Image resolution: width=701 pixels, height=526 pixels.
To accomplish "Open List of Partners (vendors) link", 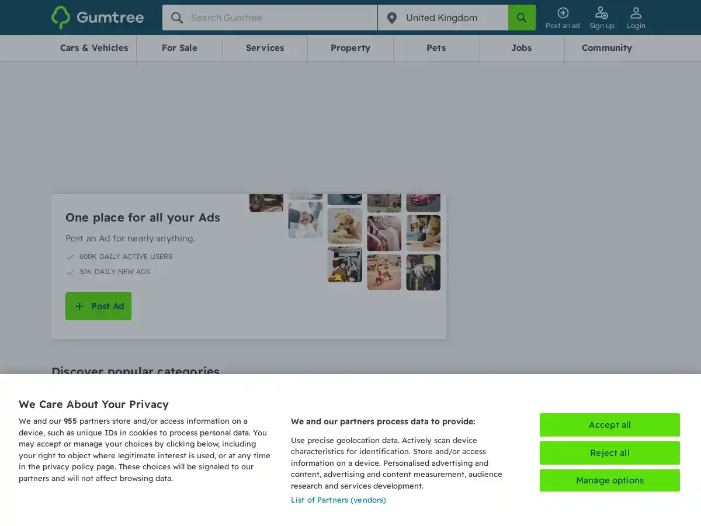I will coord(338,500).
